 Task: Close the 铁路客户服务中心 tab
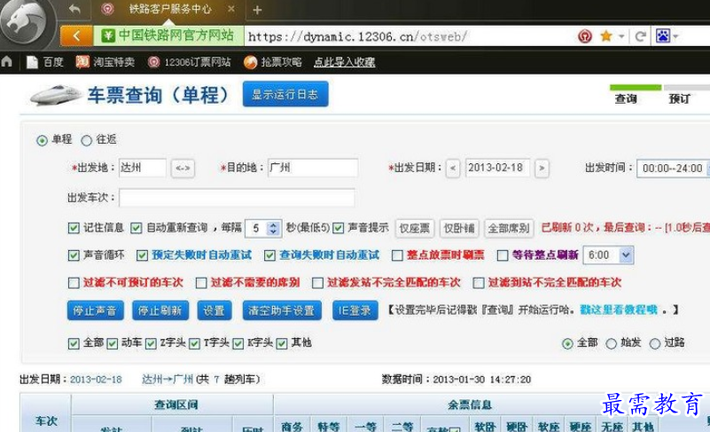[231, 9]
